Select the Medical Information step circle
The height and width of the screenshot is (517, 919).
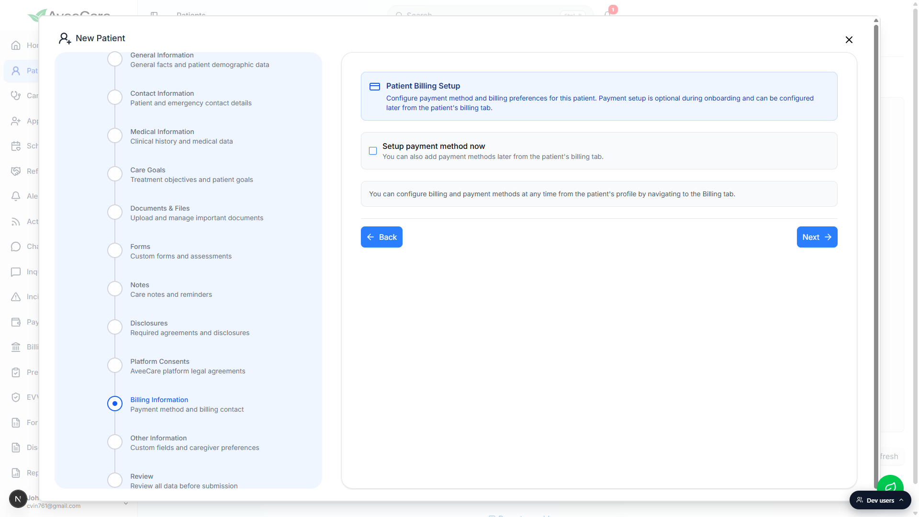(115, 135)
